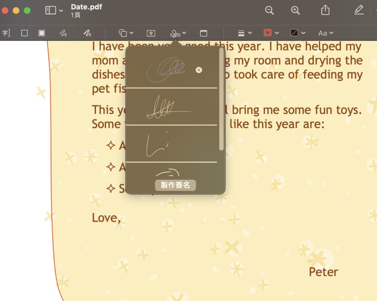Click the 製作簽名 button
Screen dimensions: 377x301
[175, 185]
